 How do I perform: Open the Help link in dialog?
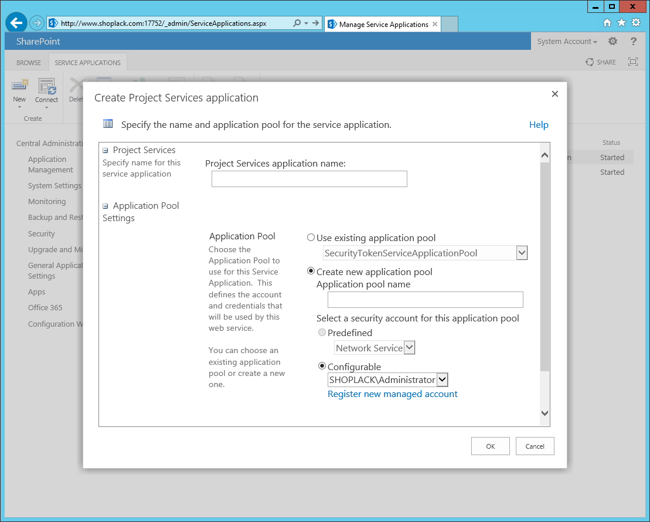click(x=539, y=125)
